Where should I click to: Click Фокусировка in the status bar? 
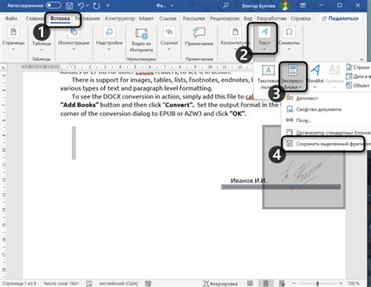(220, 283)
